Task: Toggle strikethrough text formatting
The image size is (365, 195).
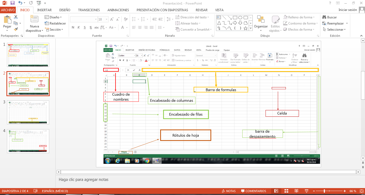Action: [x=96, y=27]
